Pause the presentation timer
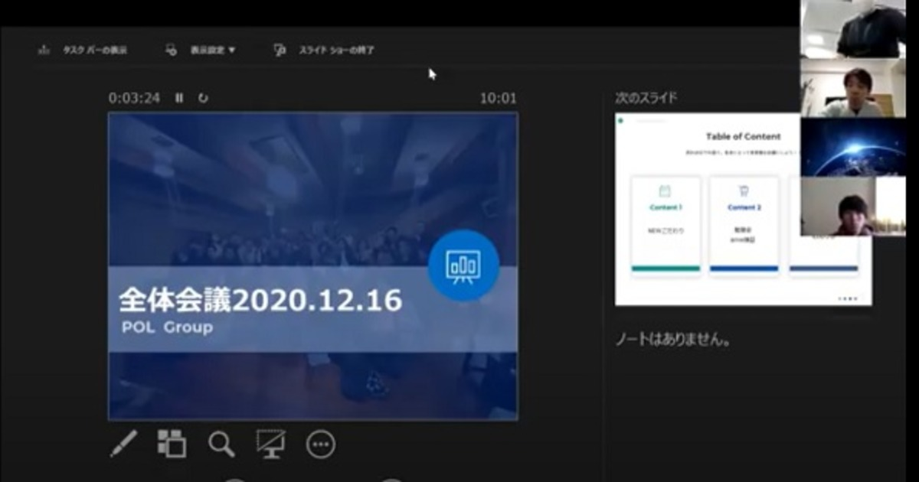919x482 pixels. pos(179,98)
